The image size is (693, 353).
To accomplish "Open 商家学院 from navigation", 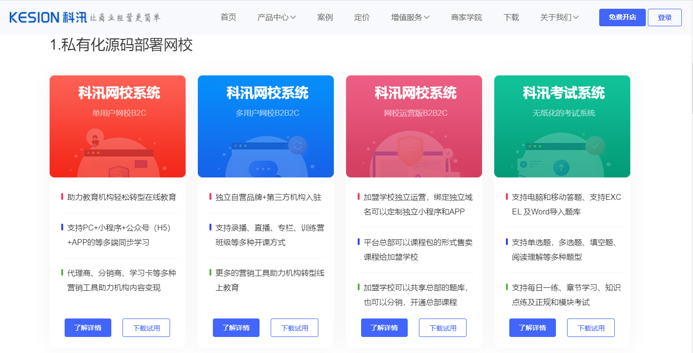I will pyautogui.click(x=467, y=18).
